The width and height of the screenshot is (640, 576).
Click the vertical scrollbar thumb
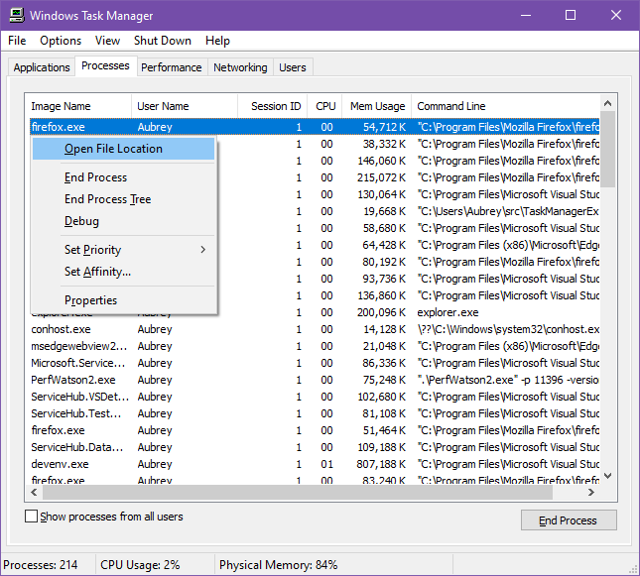[x=608, y=150]
